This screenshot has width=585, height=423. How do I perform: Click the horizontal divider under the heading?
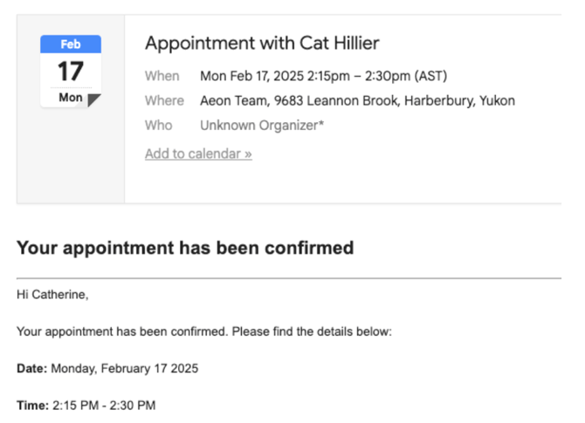[x=289, y=278]
